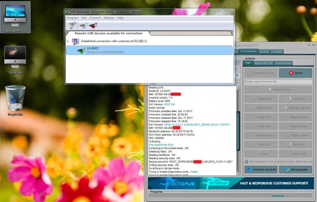Open the Settings menu
The height and width of the screenshot is (202, 317).
[x=109, y=18]
